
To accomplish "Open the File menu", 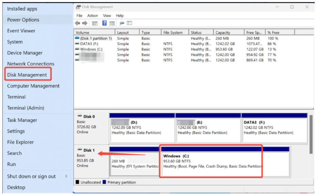I will [x=80, y=15].
